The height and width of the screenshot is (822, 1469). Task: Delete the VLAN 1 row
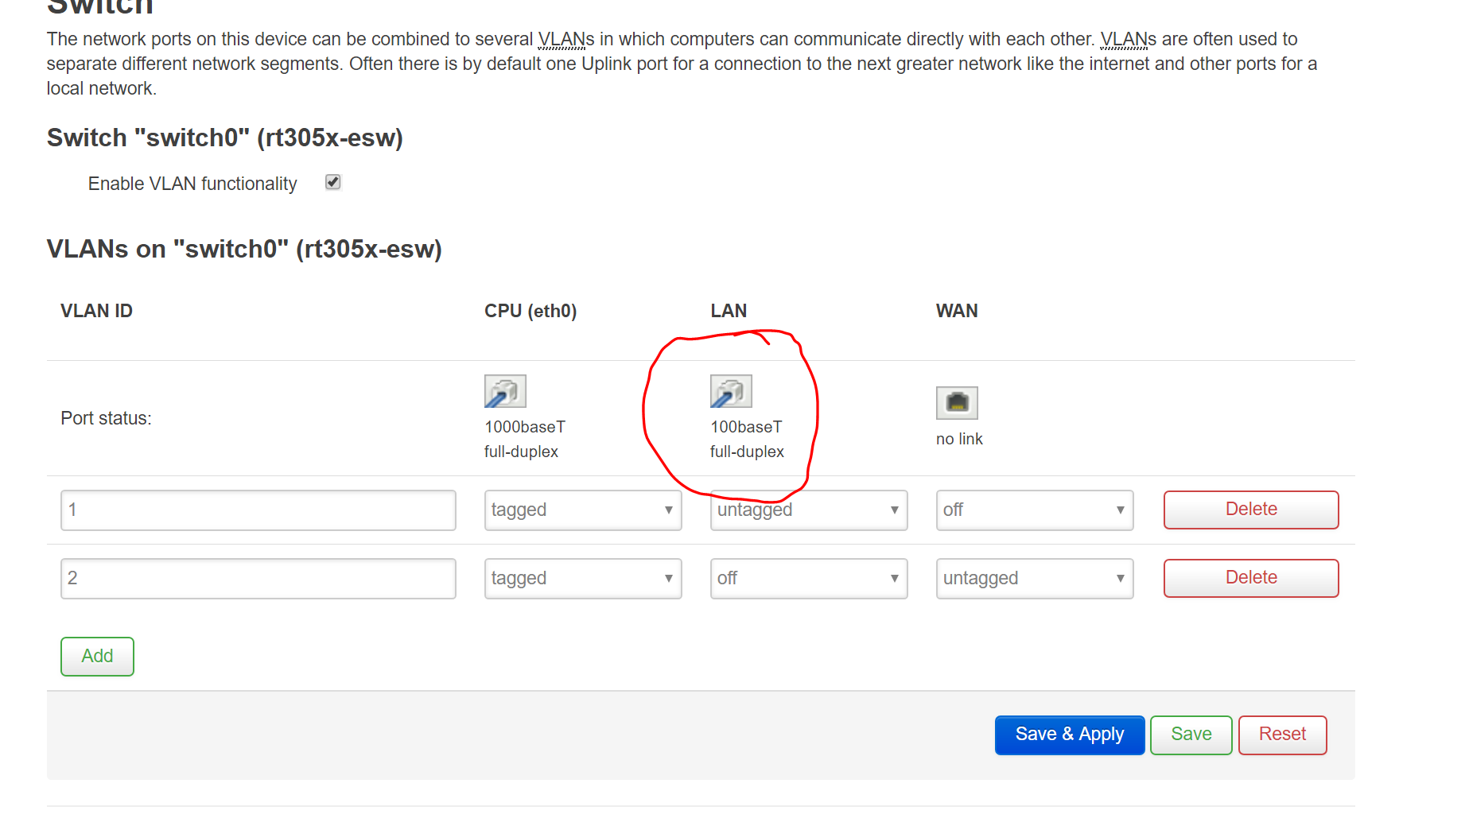click(x=1250, y=510)
